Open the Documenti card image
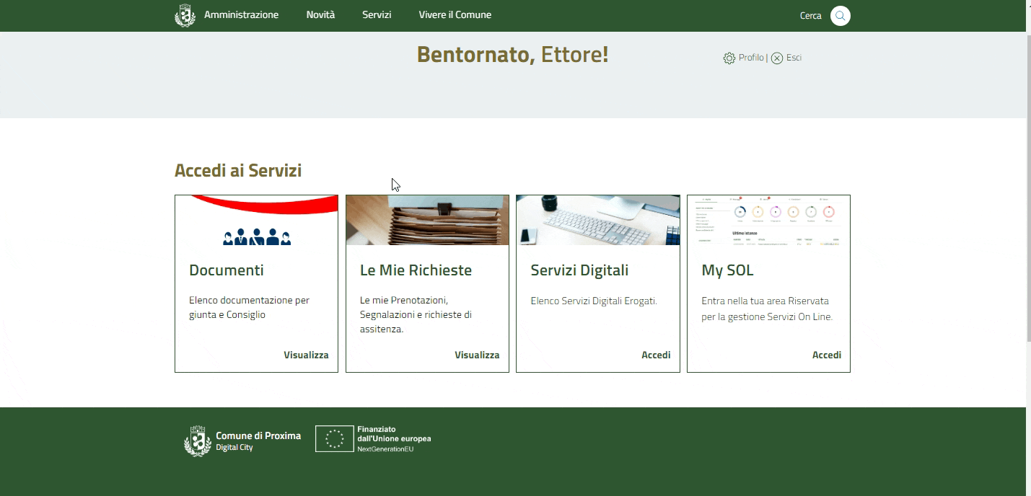The width and height of the screenshot is (1031, 496). [256, 221]
